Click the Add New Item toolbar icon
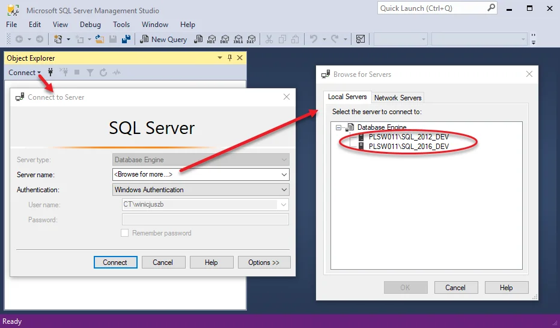Screen dimensions: 560x328 coord(79,39)
